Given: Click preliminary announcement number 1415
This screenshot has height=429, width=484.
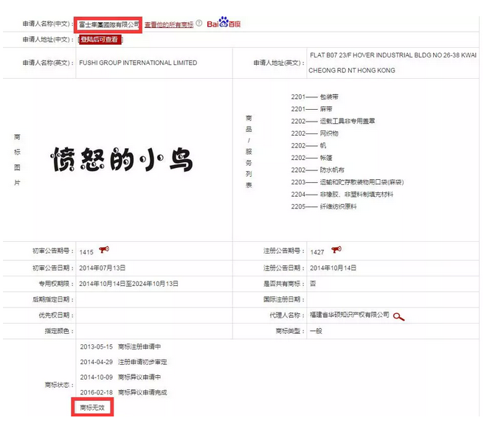Looking at the screenshot, I should click(86, 251).
